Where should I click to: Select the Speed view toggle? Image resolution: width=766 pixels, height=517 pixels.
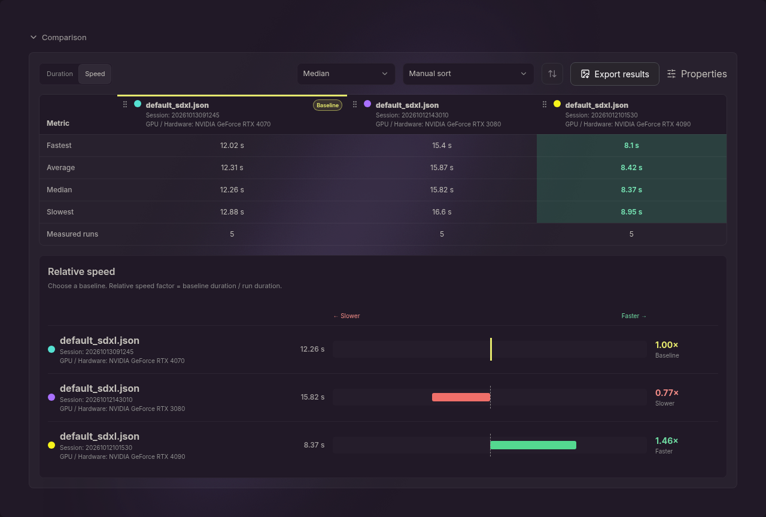pos(95,74)
